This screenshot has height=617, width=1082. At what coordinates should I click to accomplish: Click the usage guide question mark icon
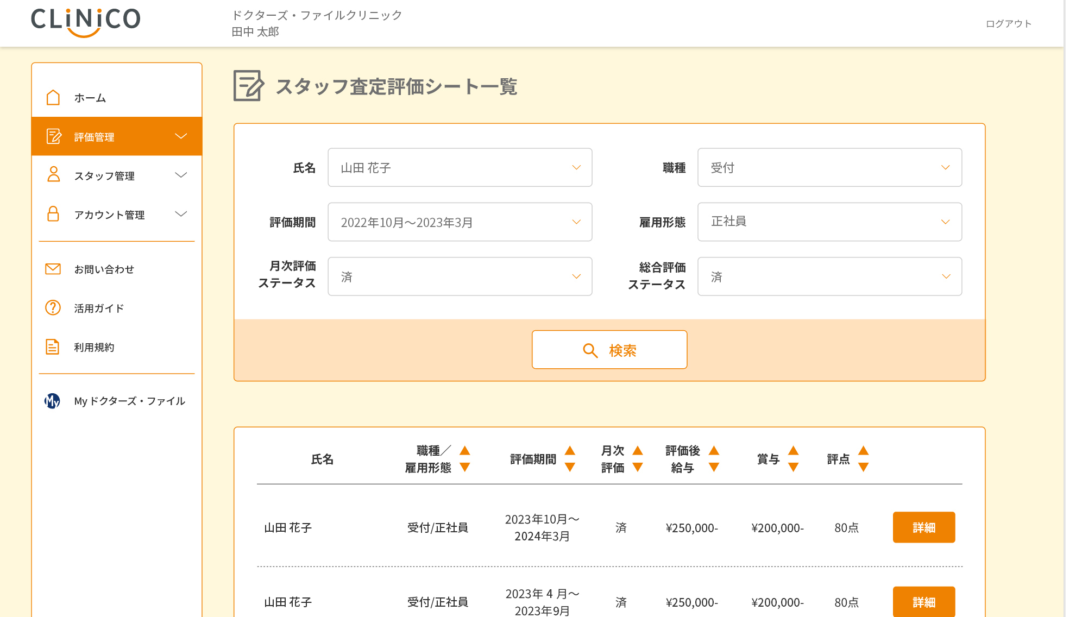tap(53, 308)
